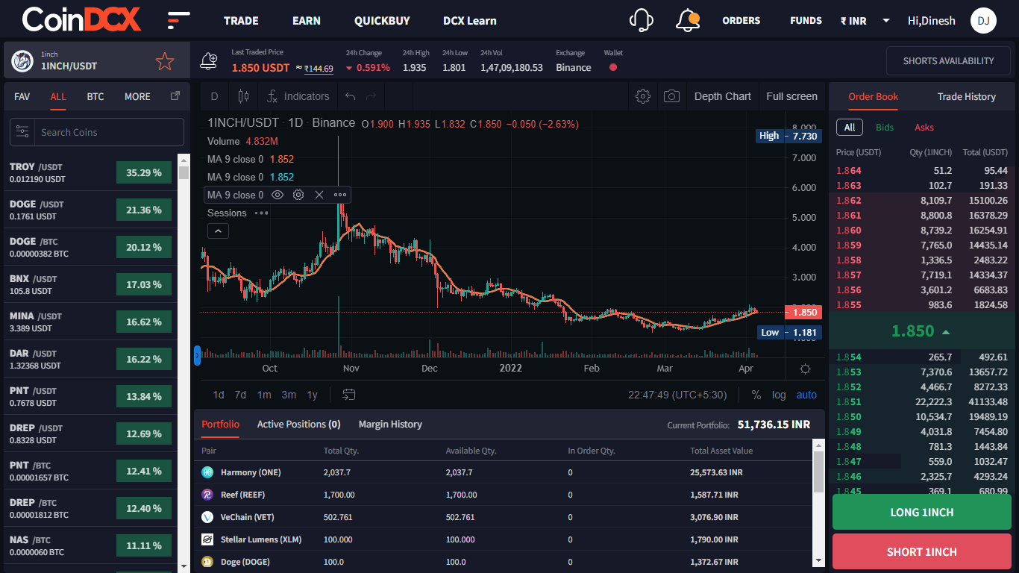Click the redo arrow in chart toolbar
Screen dimensions: 1019x573
[x=371, y=96]
